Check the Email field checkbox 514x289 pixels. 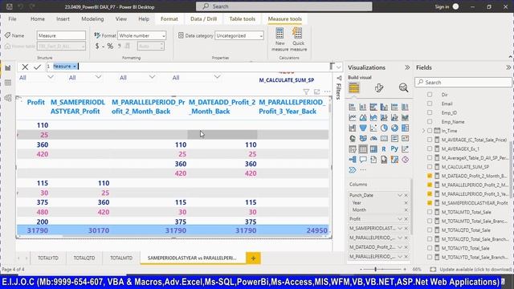click(x=430, y=104)
